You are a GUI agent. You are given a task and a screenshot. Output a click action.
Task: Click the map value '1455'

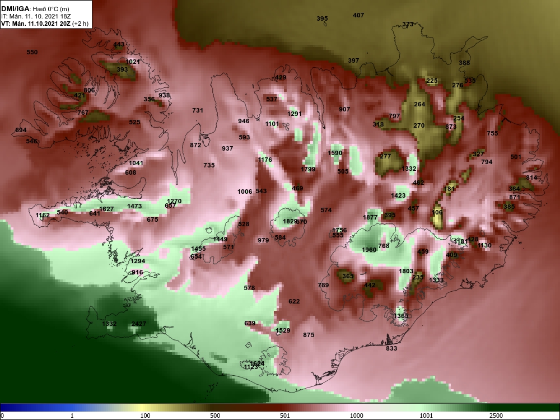click(x=198, y=249)
